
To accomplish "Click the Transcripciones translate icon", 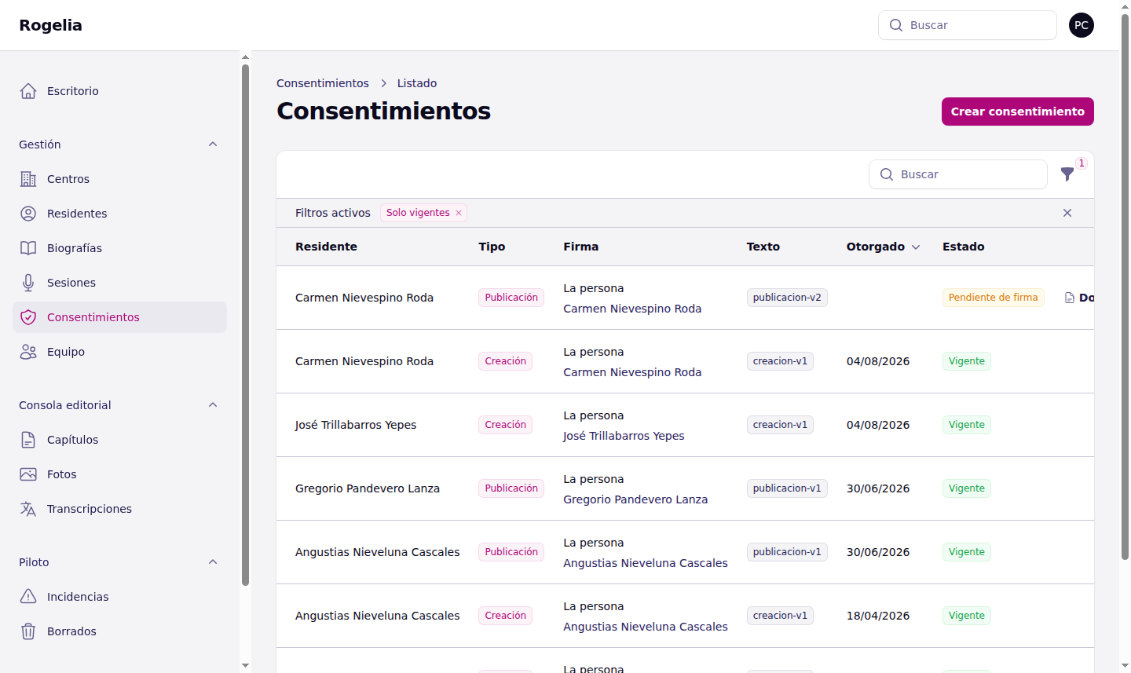I will click(28, 509).
